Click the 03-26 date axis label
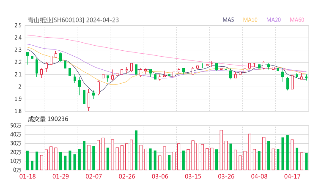The image size is (313, 186). click(226, 176)
